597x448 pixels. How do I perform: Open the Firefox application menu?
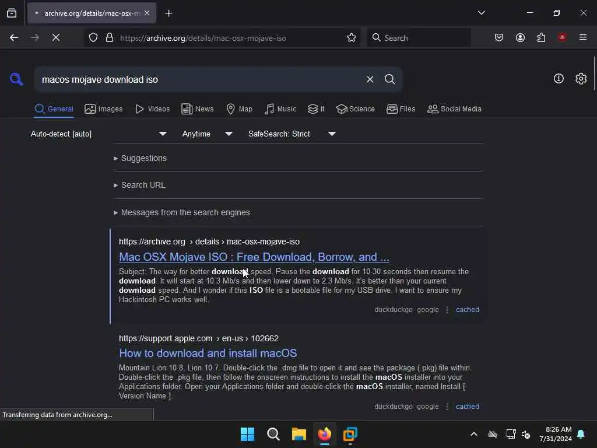coord(582,37)
